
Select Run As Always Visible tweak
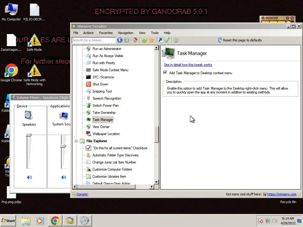108,56
